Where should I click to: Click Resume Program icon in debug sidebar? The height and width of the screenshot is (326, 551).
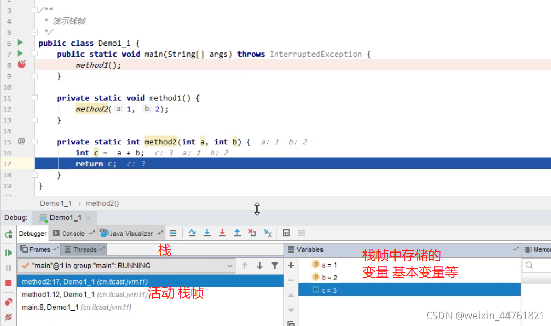[8, 253]
